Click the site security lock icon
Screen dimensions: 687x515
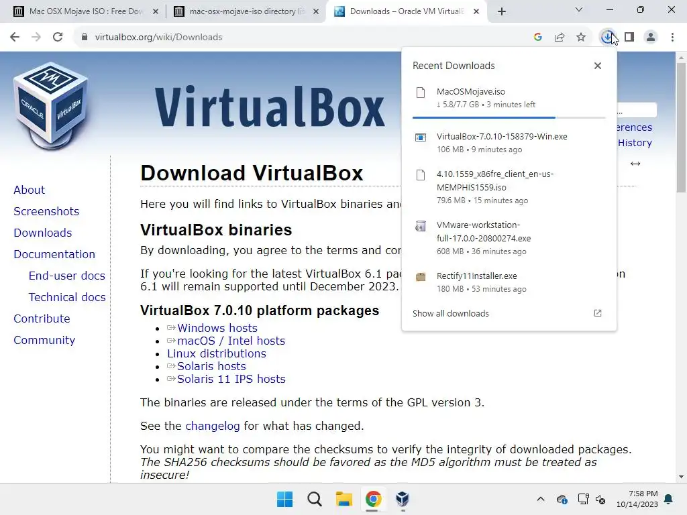[85, 38]
